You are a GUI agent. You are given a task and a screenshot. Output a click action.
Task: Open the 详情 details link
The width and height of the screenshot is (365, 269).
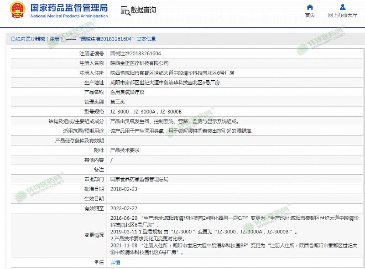tap(115, 262)
